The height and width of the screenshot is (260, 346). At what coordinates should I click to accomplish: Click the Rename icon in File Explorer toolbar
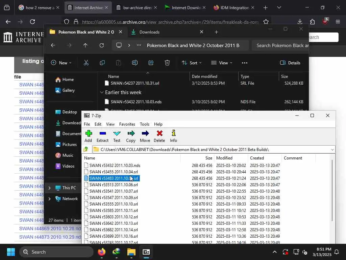(x=134, y=63)
